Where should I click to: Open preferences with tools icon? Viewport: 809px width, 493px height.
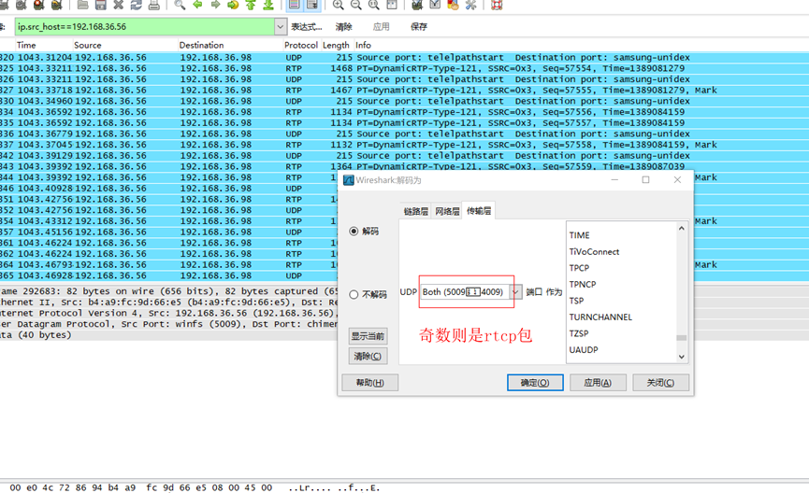(x=470, y=5)
